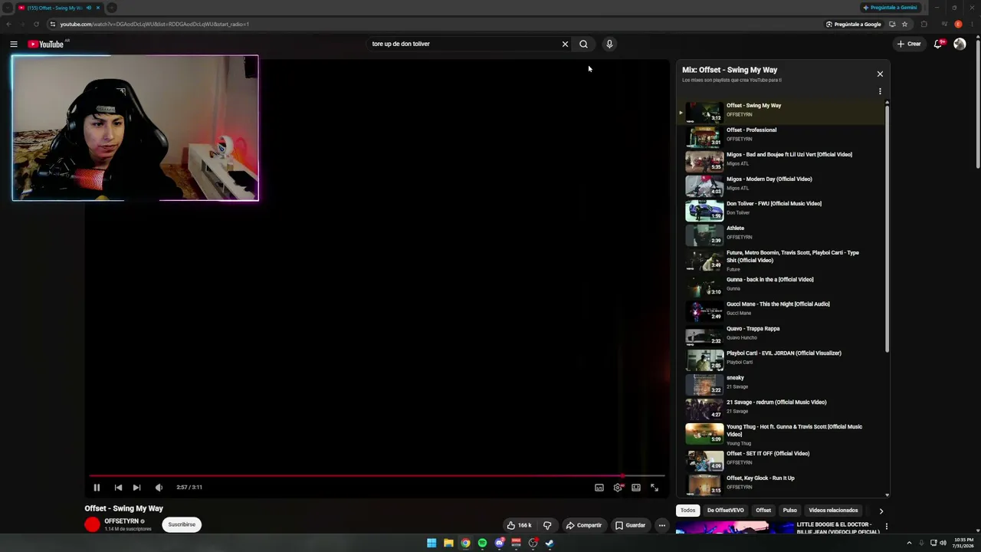Screen dimensions: 981x552
Task: Dislike the video
Action: (x=547, y=525)
